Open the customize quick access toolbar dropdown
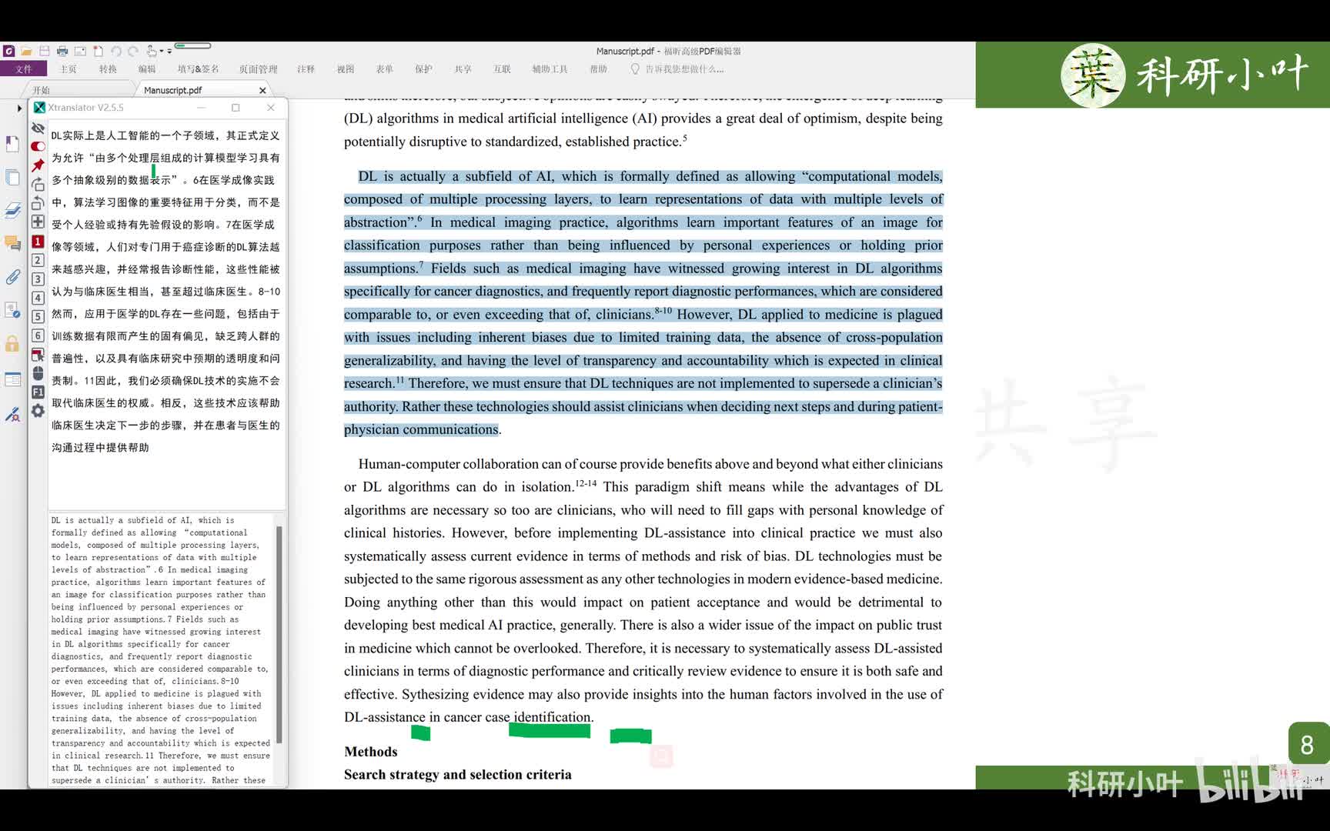Image resolution: width=1330 pixels, height=831 pixels. [169, 52]
